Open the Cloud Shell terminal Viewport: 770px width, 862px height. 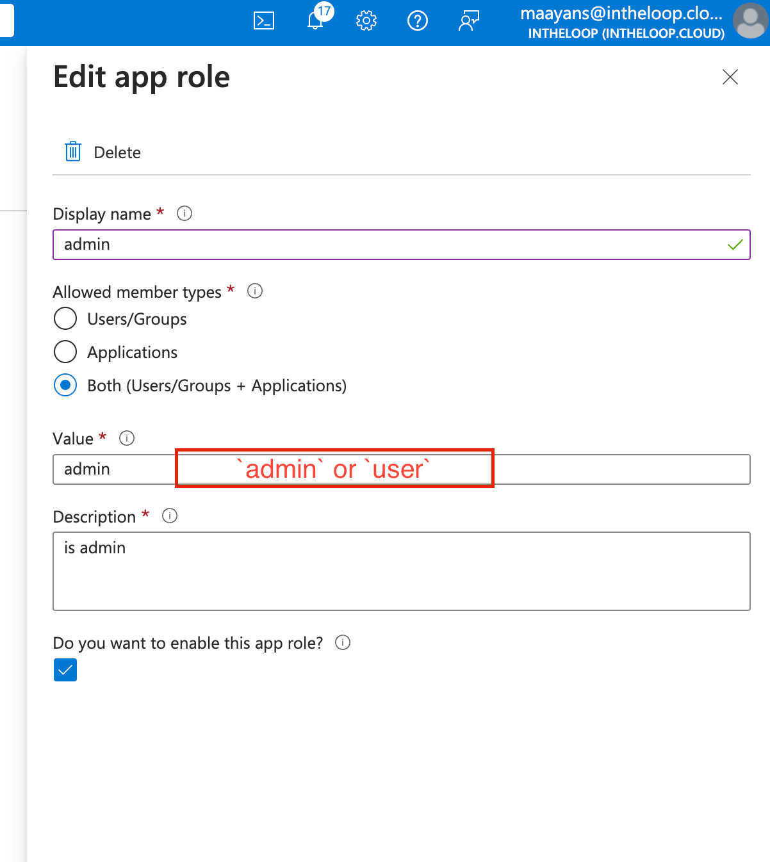pos(263,20)
